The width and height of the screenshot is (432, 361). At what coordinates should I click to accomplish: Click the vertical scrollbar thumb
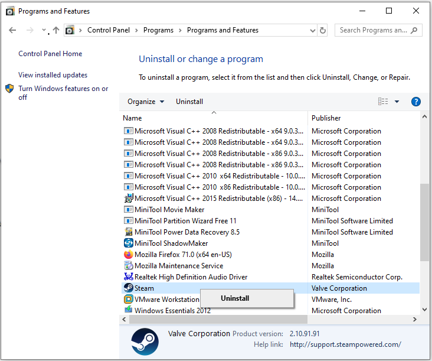424,222
